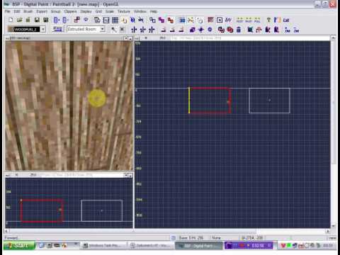Open the Grid menu
Image resolution: width=340 pixels, height=255 pixels.
pos(98,11)
